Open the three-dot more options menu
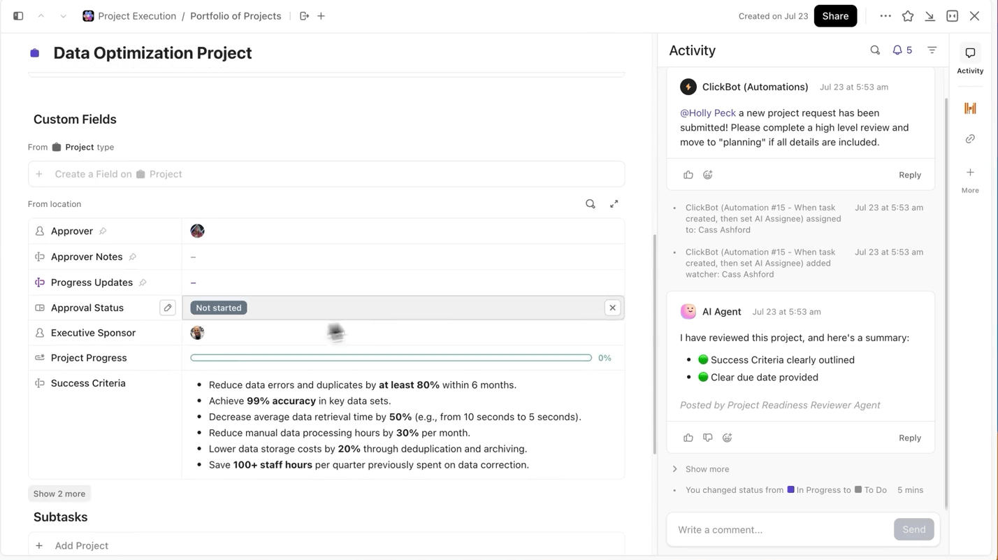This screenshot has width=998, height=560. [885, 16]
